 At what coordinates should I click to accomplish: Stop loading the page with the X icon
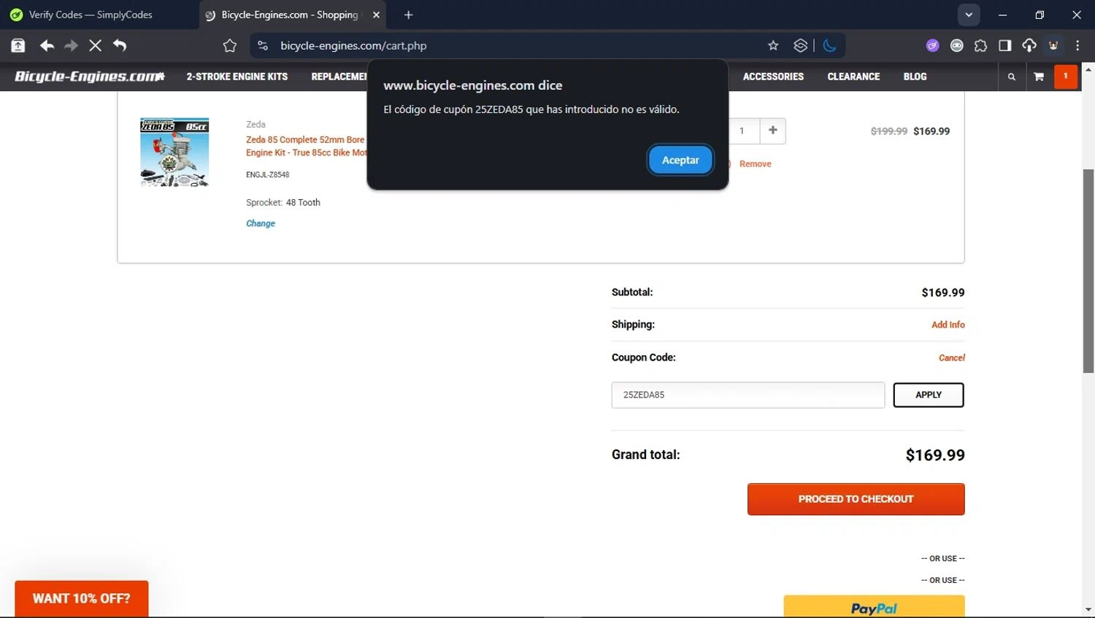(x=95, y=45)
